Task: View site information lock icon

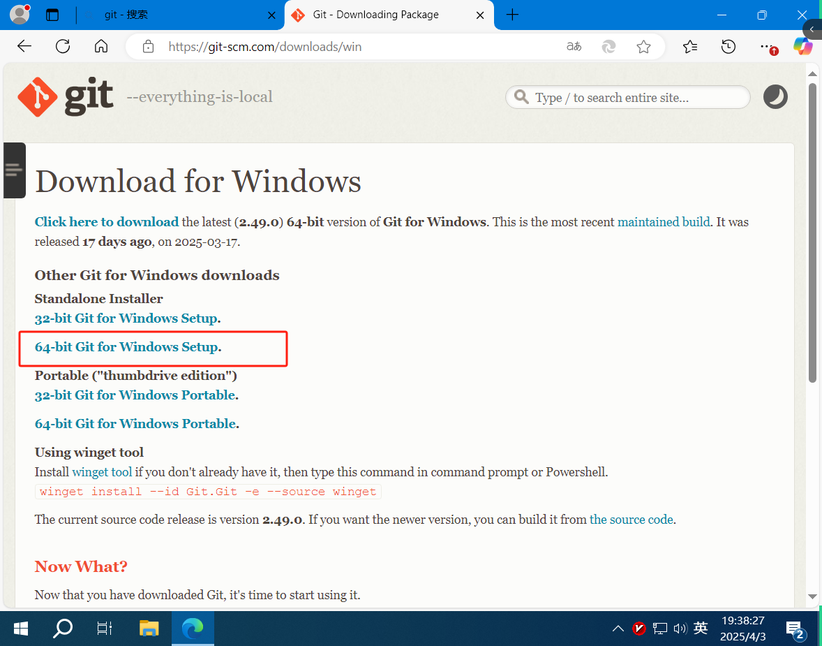Action: (x=149, y=47)
